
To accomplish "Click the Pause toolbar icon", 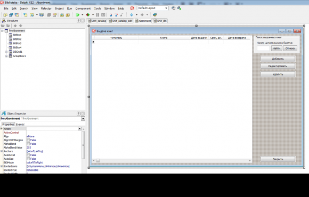I will (97, 15).
